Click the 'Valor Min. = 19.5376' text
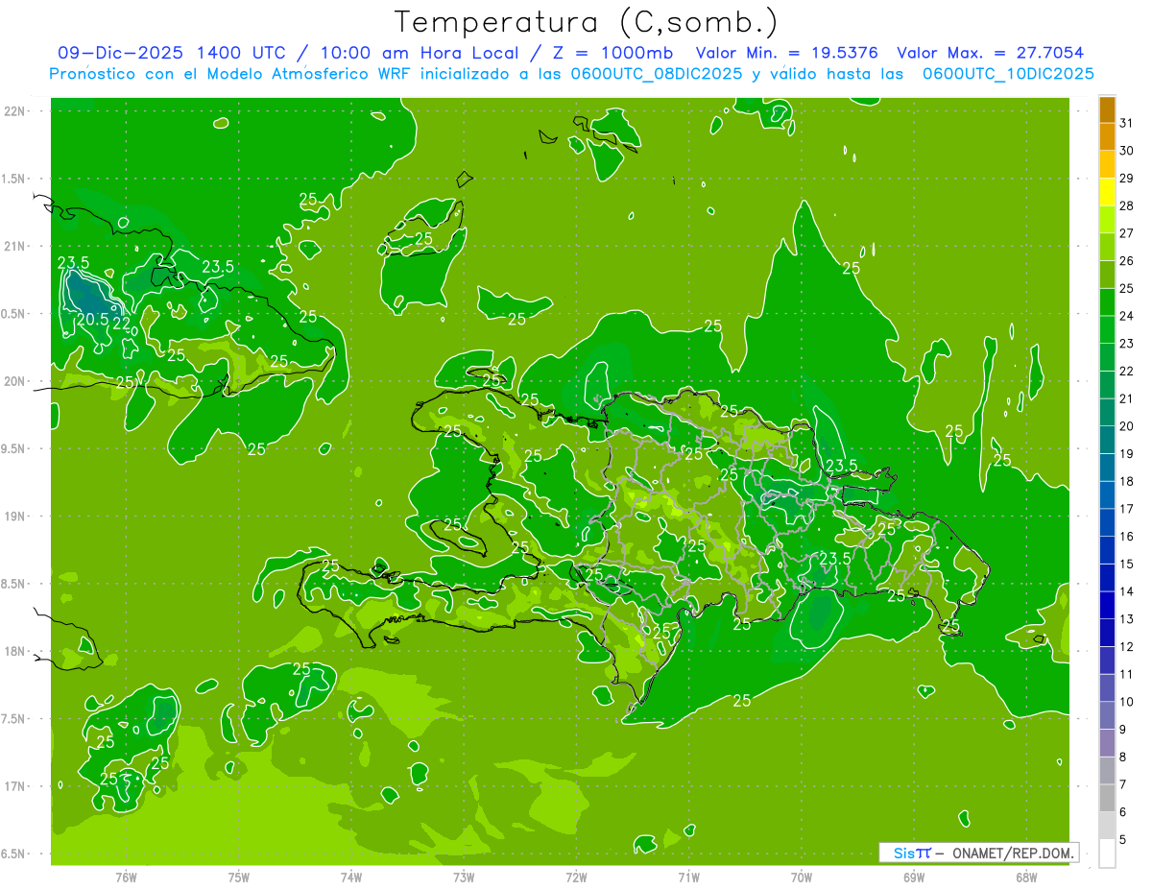 [x=787, y=54]
